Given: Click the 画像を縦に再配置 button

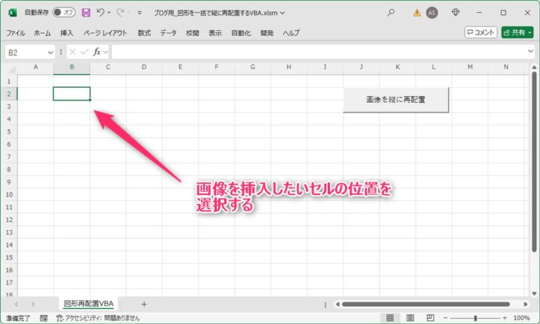Looking at the screenshot, I should (x=395, y=100).
